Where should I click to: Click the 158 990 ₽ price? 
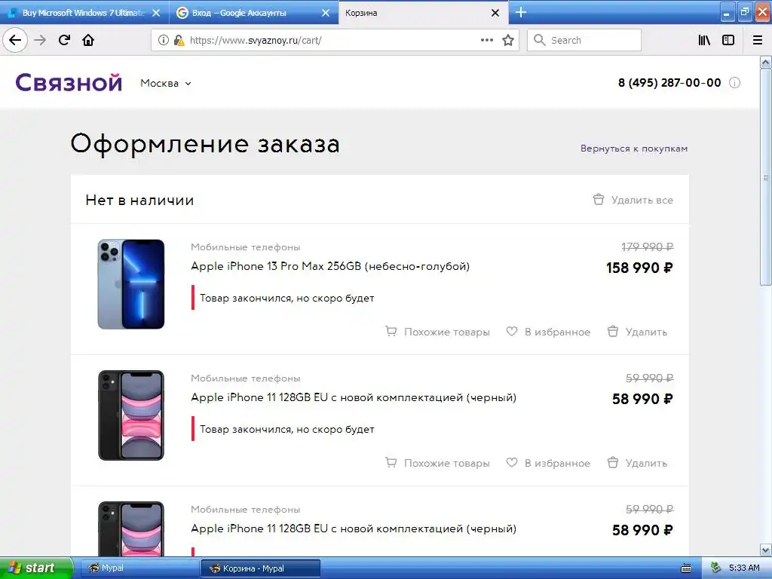click(639, 268)
